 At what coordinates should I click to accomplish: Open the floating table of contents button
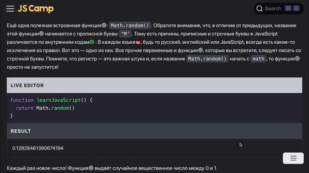point(293,158)
